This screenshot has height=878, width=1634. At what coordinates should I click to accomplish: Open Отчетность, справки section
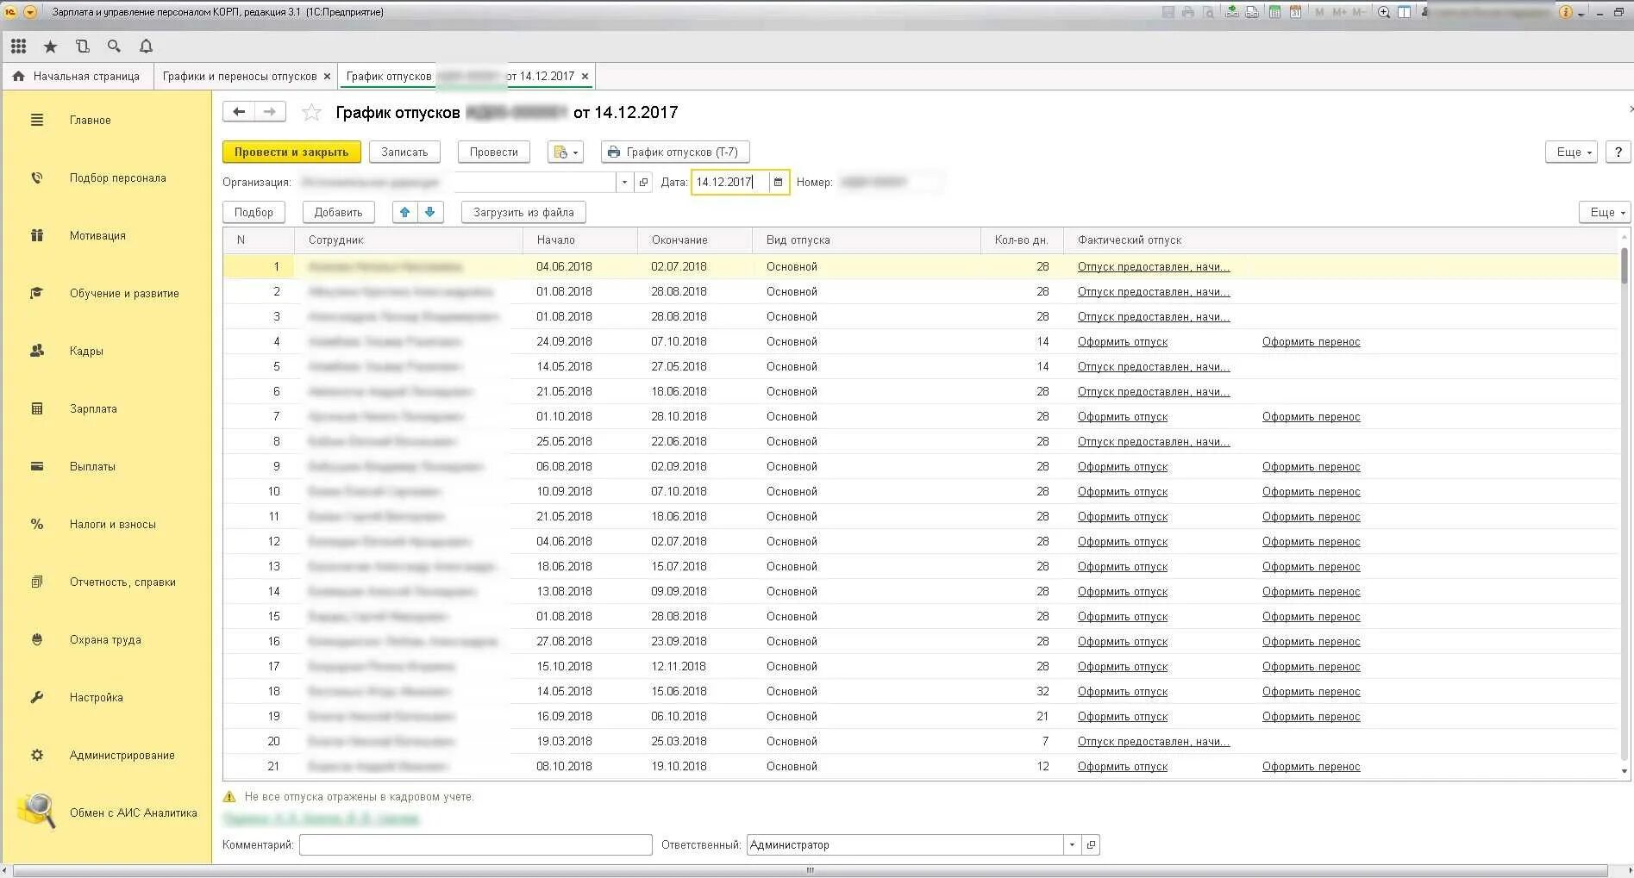(122, 582)
